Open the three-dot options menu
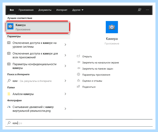The image size is (158, 132). pos(147,10)
